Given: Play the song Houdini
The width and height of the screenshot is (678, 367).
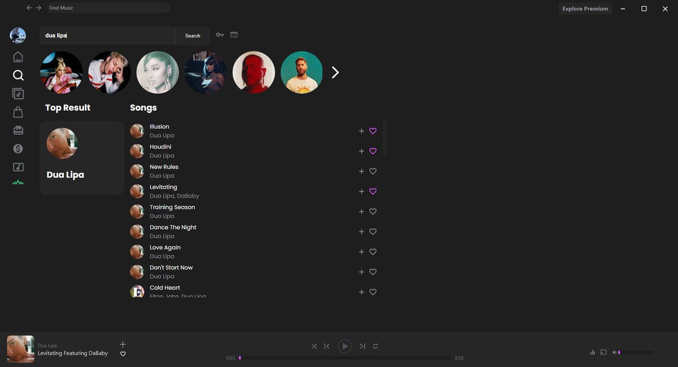Looking at the screenshot, I should point(160,147).
